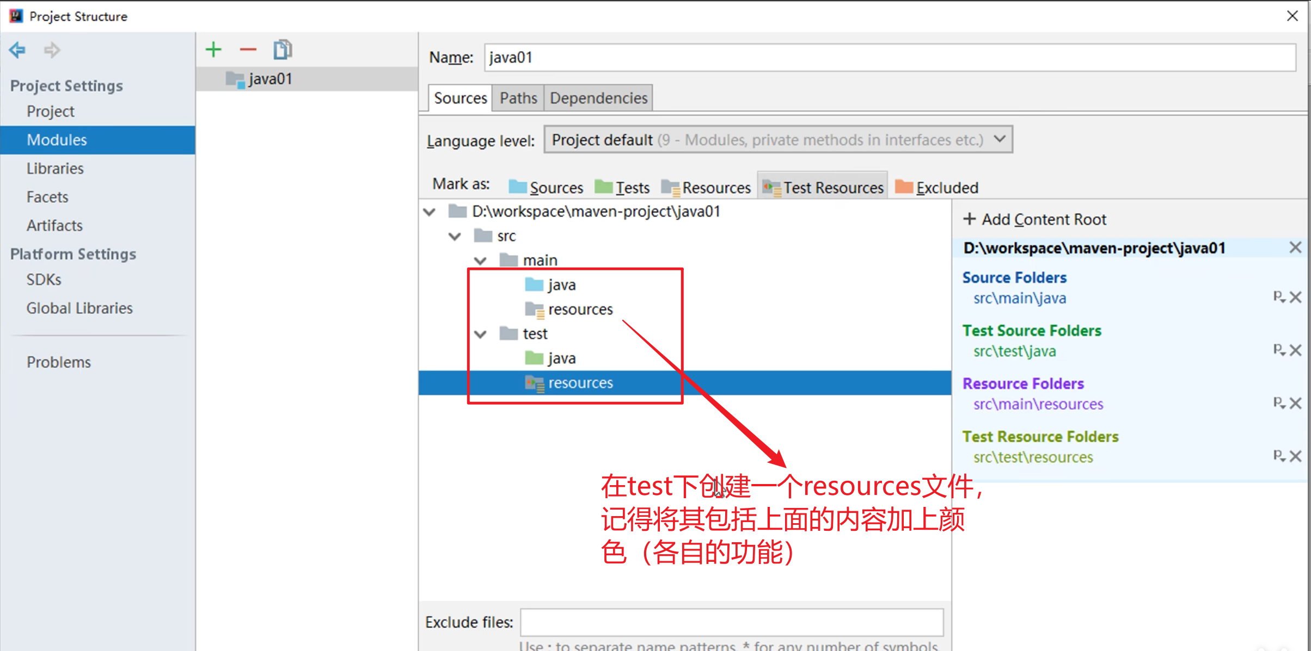Viewport: 1311px width, 651px height.
Task: Remove src\test\resources from test resource folders
Action: (x=1296, y=456)
